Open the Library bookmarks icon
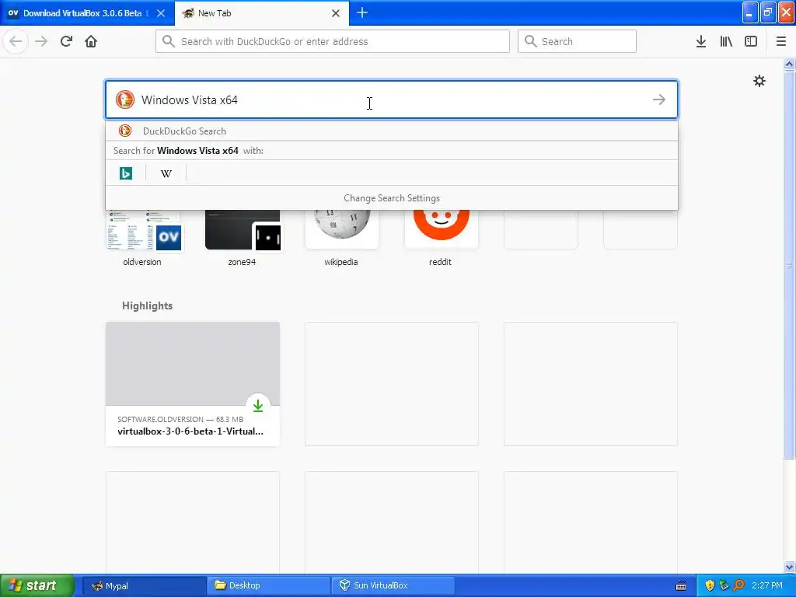Screen dimensions: 796x597 click(x=726, y=41)
